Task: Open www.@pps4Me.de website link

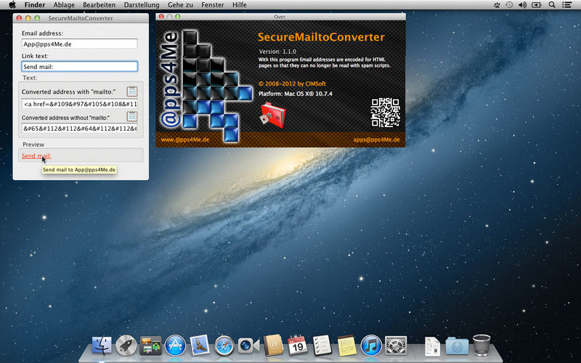Action: pyautogui.click(x=185, y=139)
